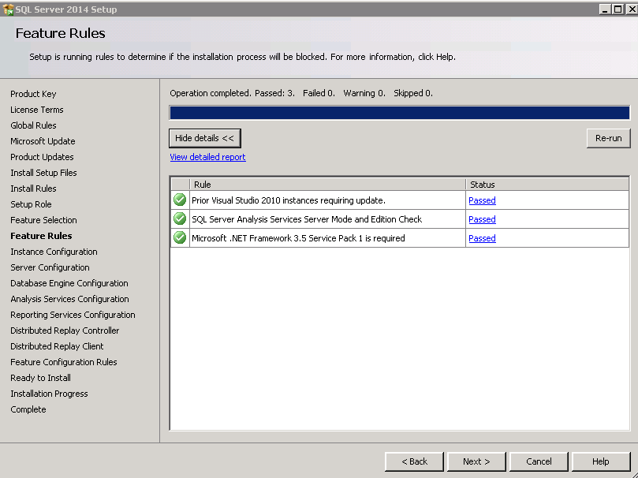Select Distributed Replay Controller step
The height and width of the screenshot is (478, 638).
pyautogui.click(x=65, y=330)
